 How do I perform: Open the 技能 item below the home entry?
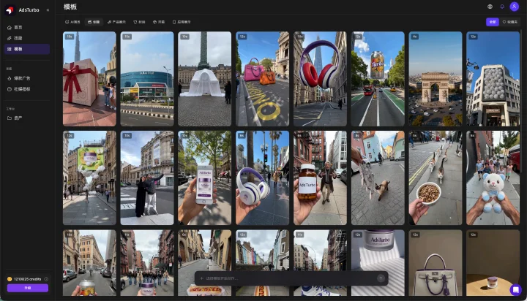tap(27, 38)
